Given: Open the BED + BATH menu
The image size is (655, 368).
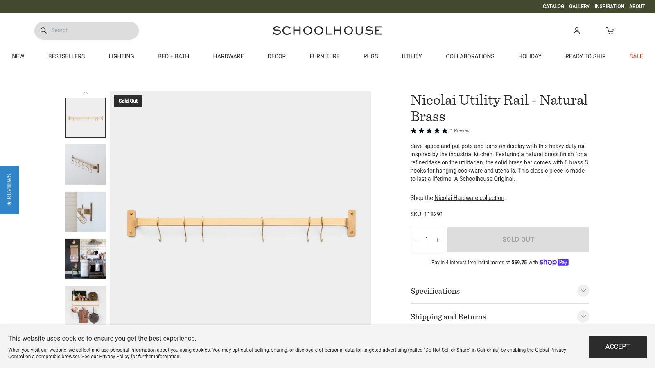Looking at the screenshot, I should pyautogui.click(x=174, y=56).
